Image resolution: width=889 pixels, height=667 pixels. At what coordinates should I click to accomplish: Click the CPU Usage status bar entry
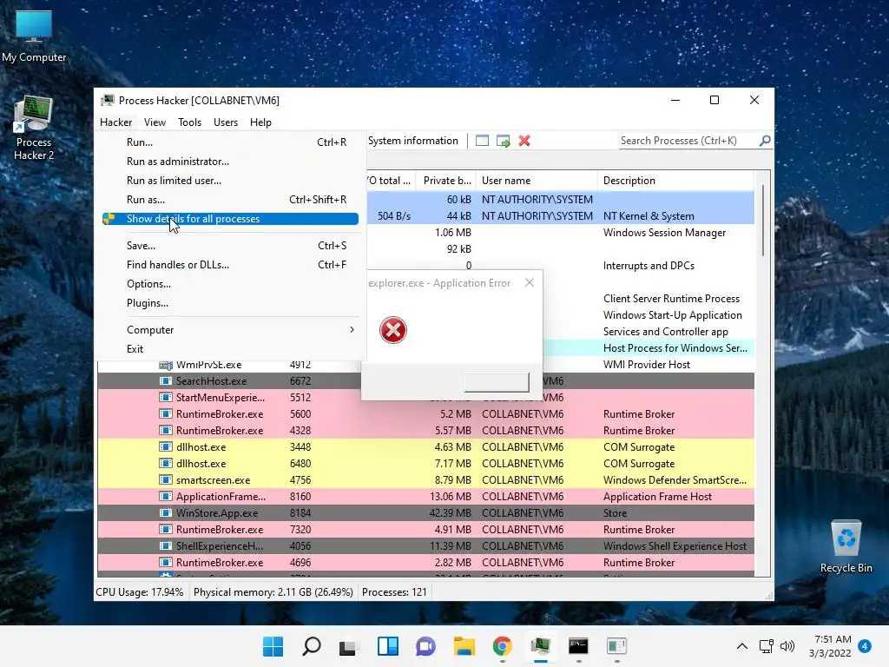coord(140,592)
